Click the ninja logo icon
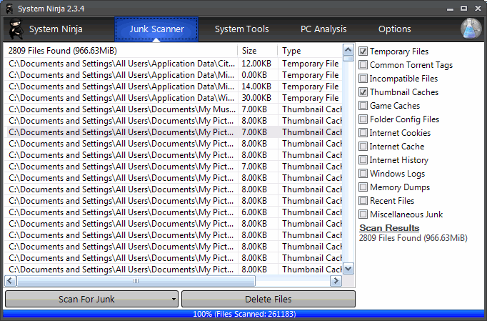This screenshot has height=321, width=487. pos(16,29)
